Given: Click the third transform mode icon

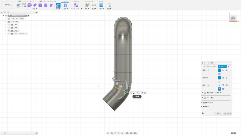Looking at the screenshot, I should (x=227, y=70).
